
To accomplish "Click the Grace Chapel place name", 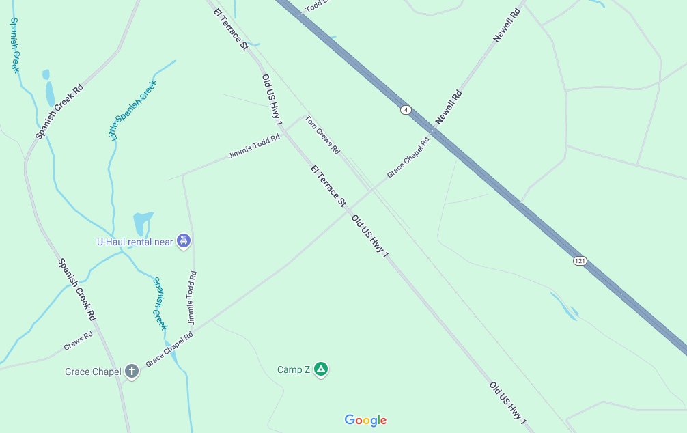I will tap(93, 372).
